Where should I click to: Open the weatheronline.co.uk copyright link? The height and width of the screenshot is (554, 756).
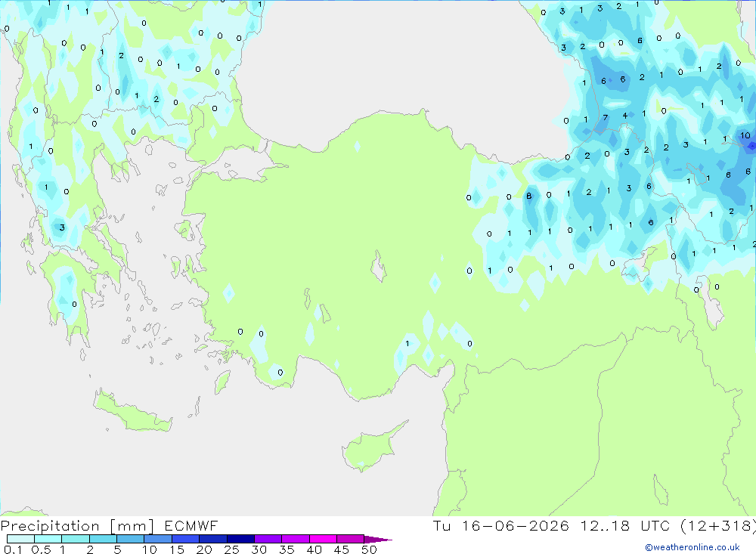[x=692, y=547]
